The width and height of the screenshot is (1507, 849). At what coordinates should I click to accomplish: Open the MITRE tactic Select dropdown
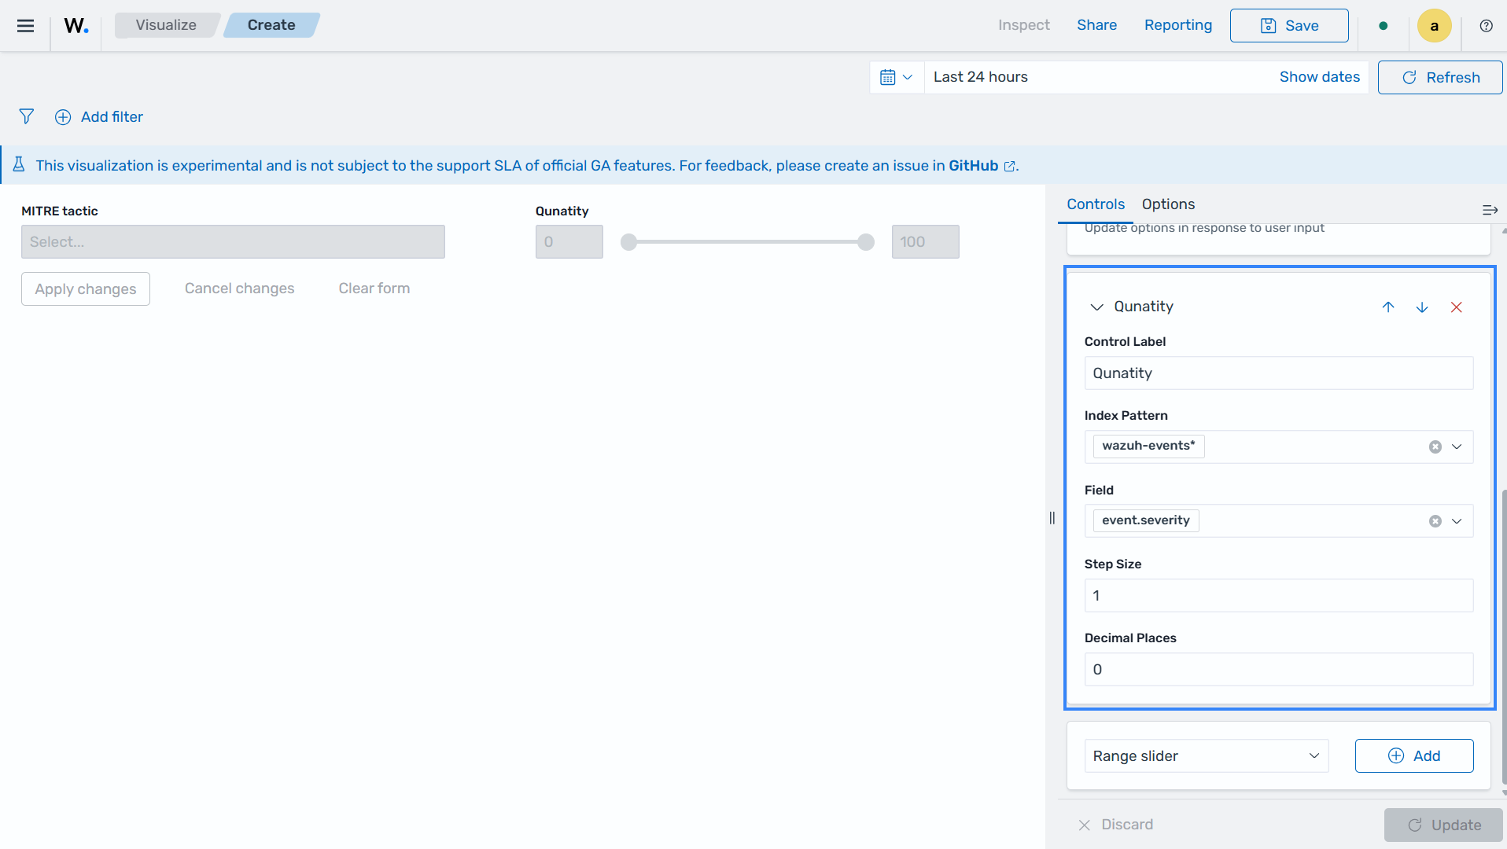[x=233, y=241]
